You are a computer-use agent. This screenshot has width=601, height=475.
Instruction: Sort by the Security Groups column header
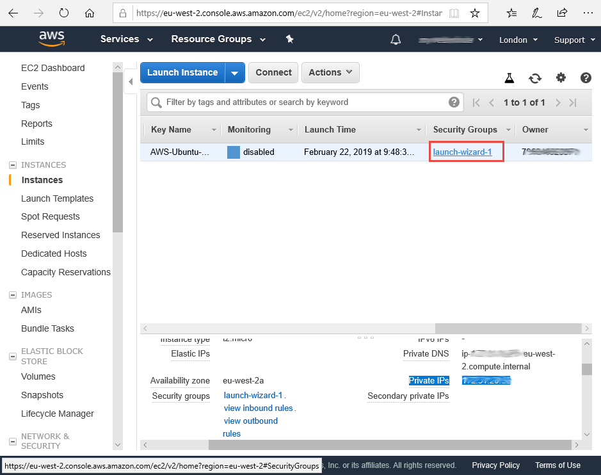click(470, 129)
